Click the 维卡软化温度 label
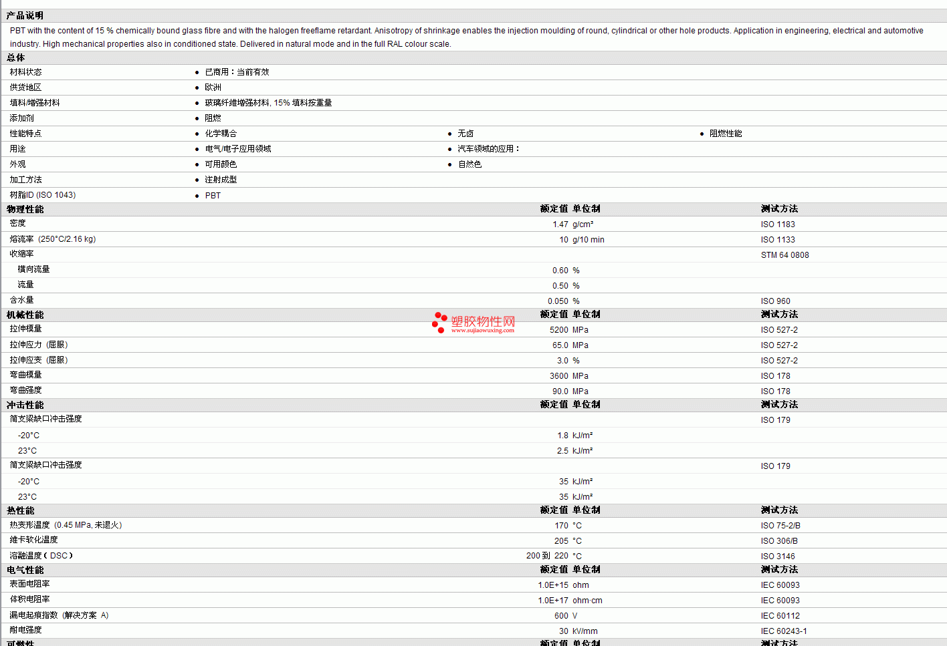947x646 pixels. point(33,540)
